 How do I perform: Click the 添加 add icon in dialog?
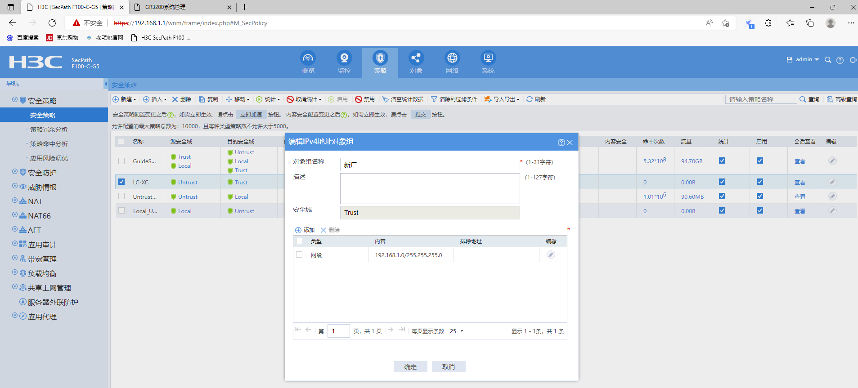(298, 230)
